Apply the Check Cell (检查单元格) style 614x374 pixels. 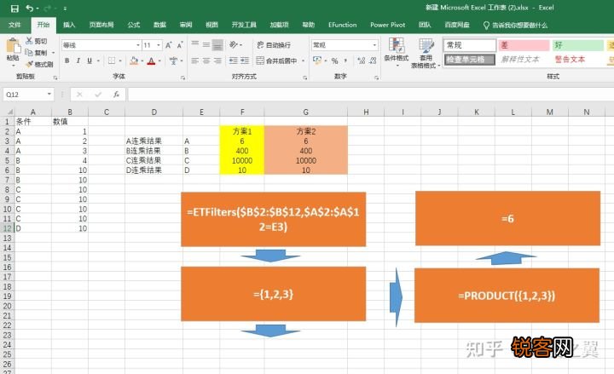470,60
